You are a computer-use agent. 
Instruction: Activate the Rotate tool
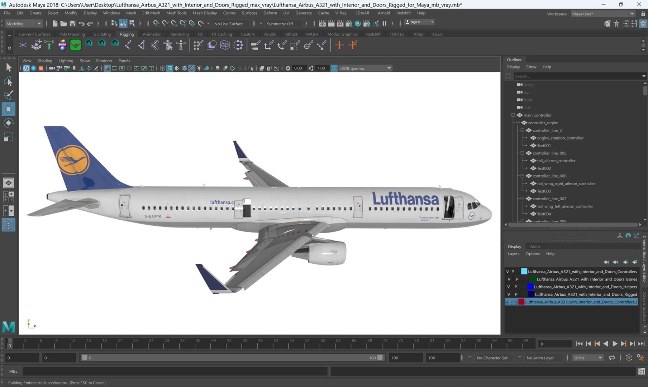pyautogui.click(x=8, y=123)
